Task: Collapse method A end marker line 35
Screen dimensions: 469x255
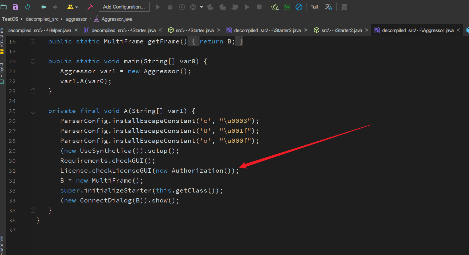Action: tap(33, 210)
